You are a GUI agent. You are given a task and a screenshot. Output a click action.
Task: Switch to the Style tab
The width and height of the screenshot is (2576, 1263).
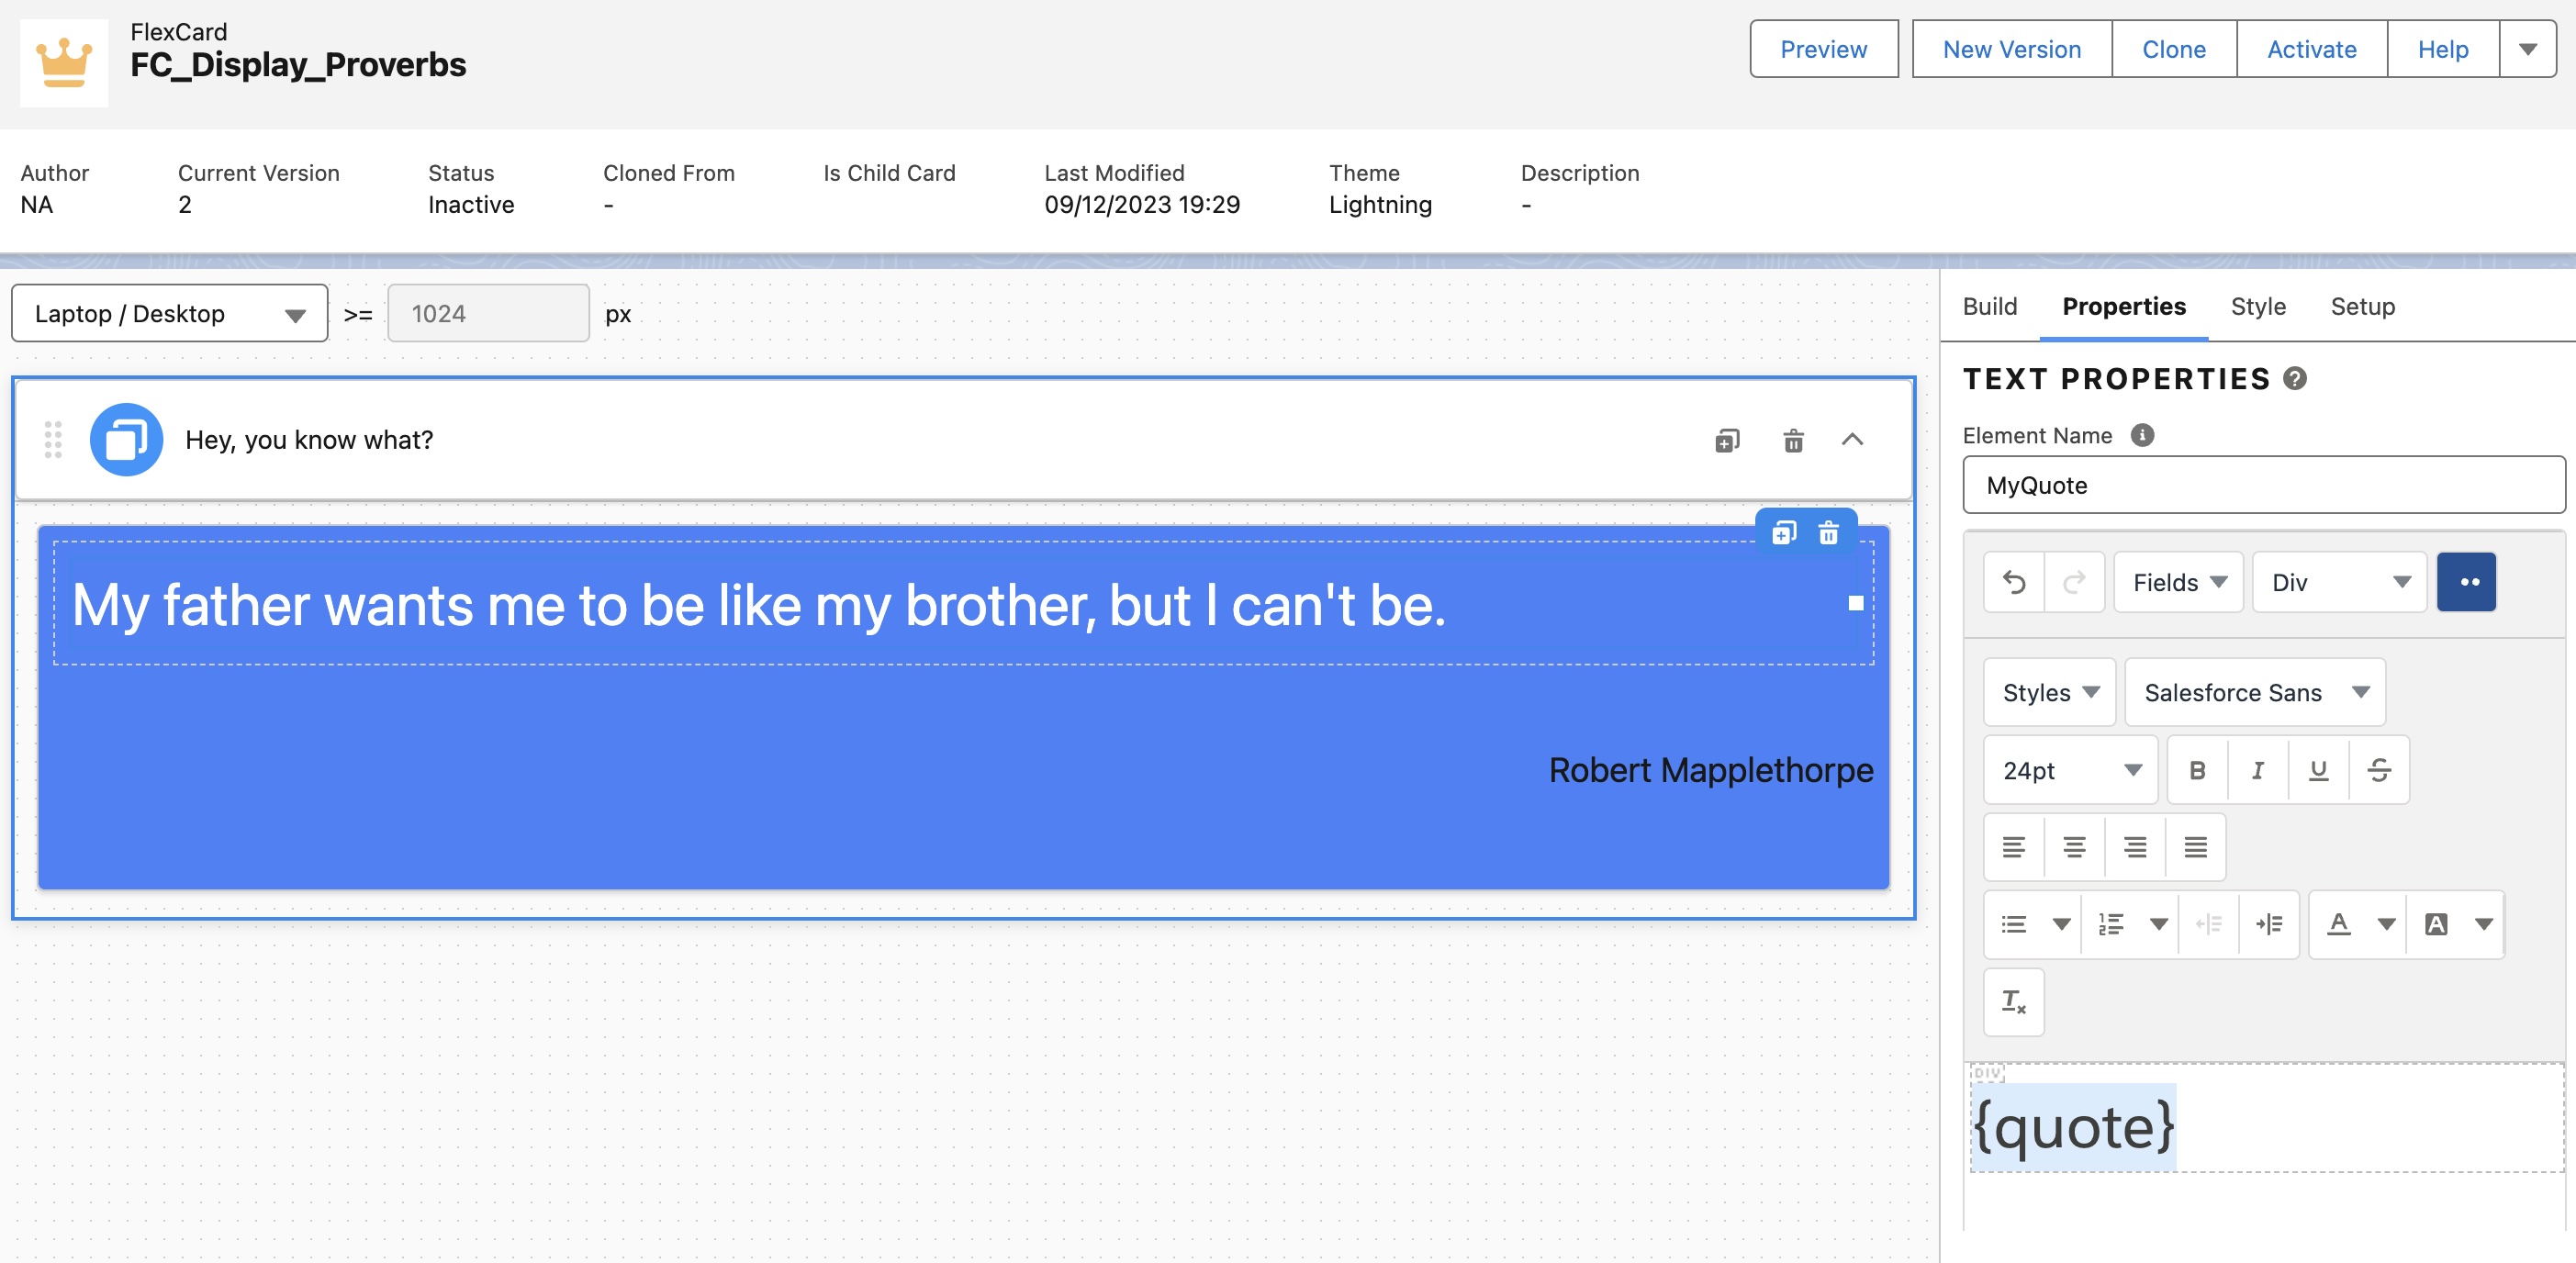(x=2257, y=306)
